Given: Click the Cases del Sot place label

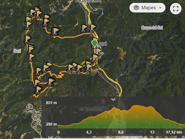Looking at the screenshot, I should click(152, 28).
